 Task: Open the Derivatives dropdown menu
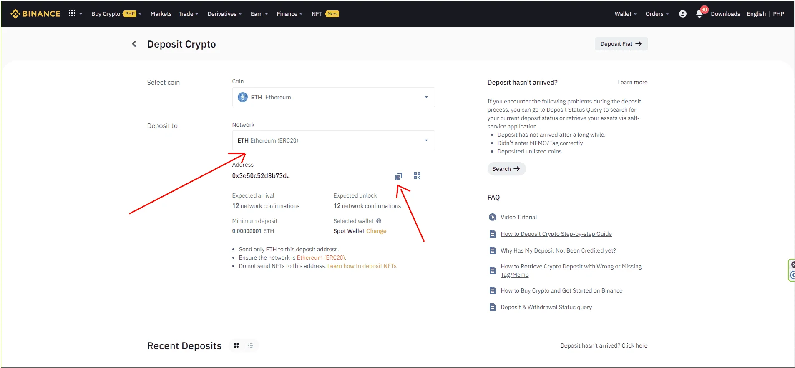tap(224, 14)
